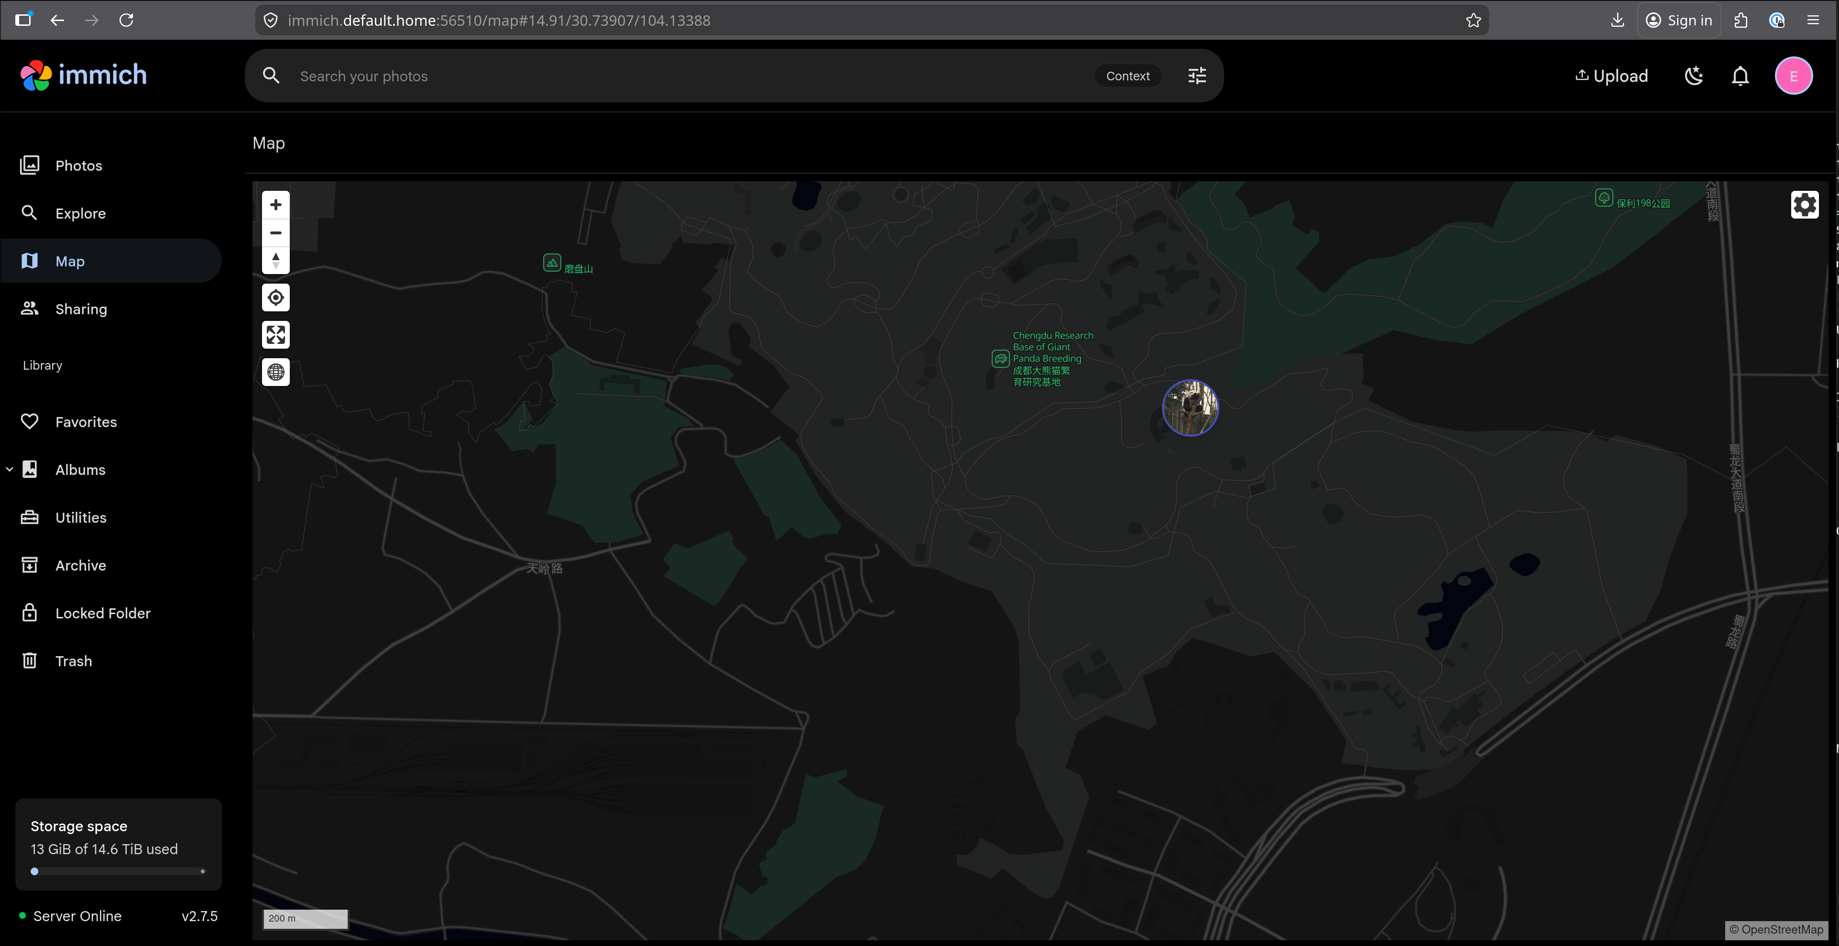Click the Upload button
This screenshot has height=946, width=1839.
[x=1611, y=77]
